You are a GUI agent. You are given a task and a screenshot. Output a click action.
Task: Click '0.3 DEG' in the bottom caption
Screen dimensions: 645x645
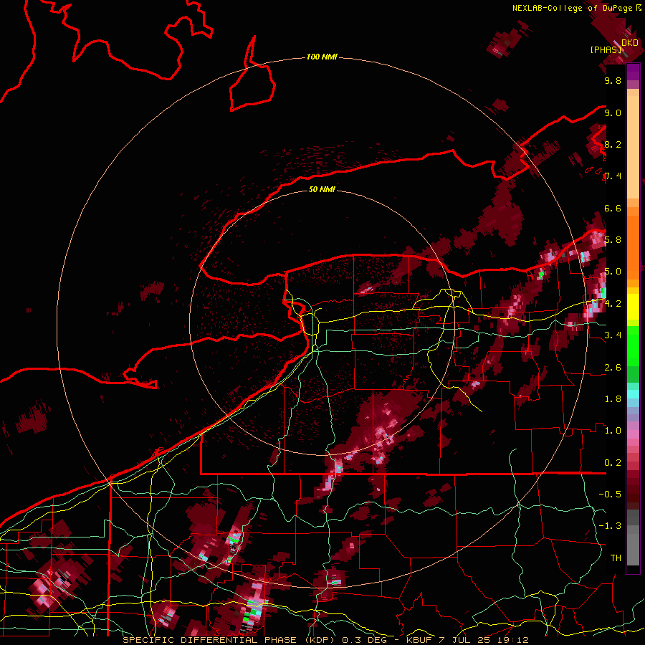[365, 640]
